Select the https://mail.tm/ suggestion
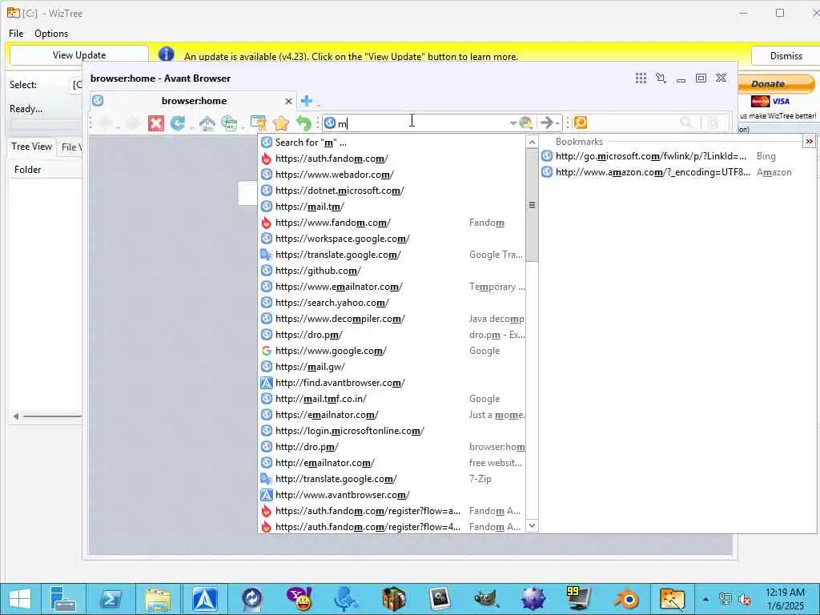 pos(392,207)
